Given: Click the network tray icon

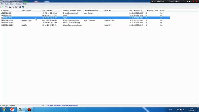Looking at the screenshot, I should coord(178,110).
